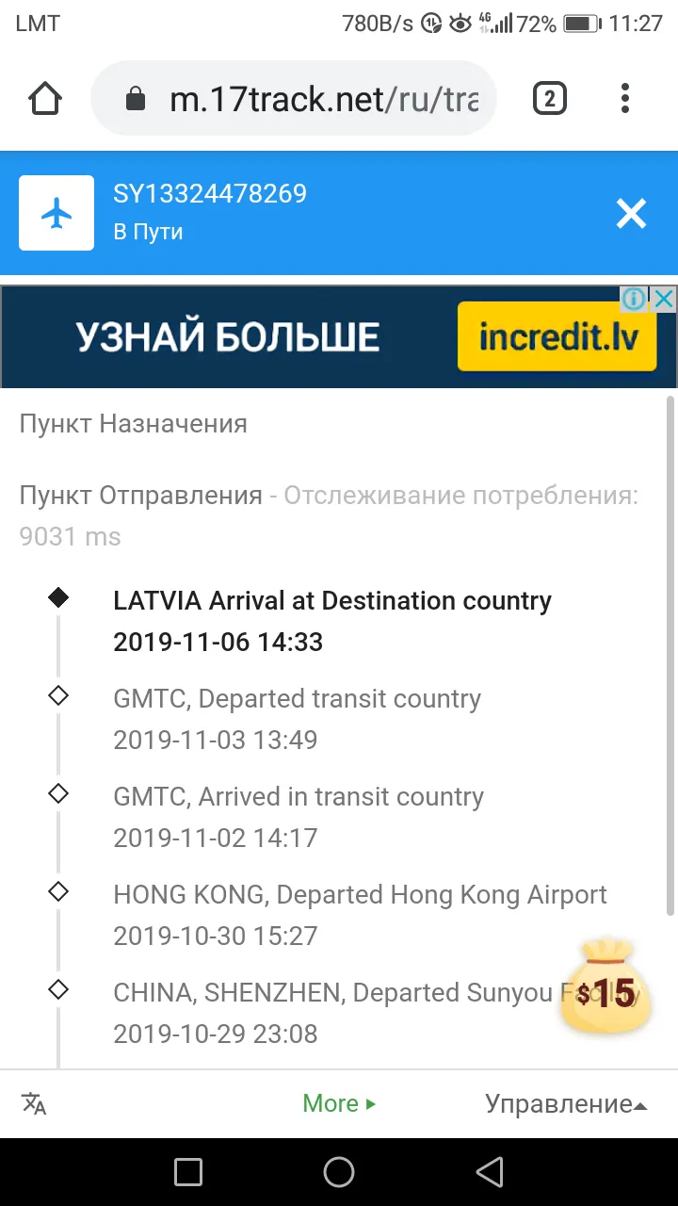Click the incredit.lv yellow button
Screen dimensions: 678x1206
coord(557,336)
